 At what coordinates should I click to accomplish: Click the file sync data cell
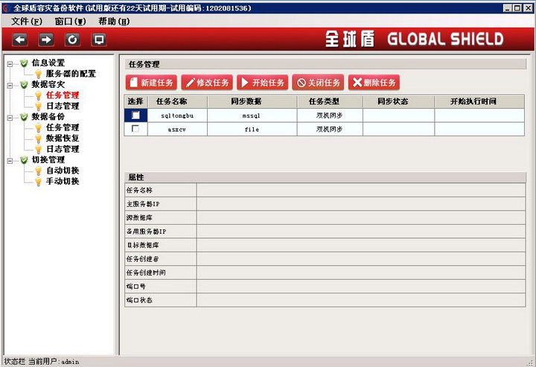[252, 130]
